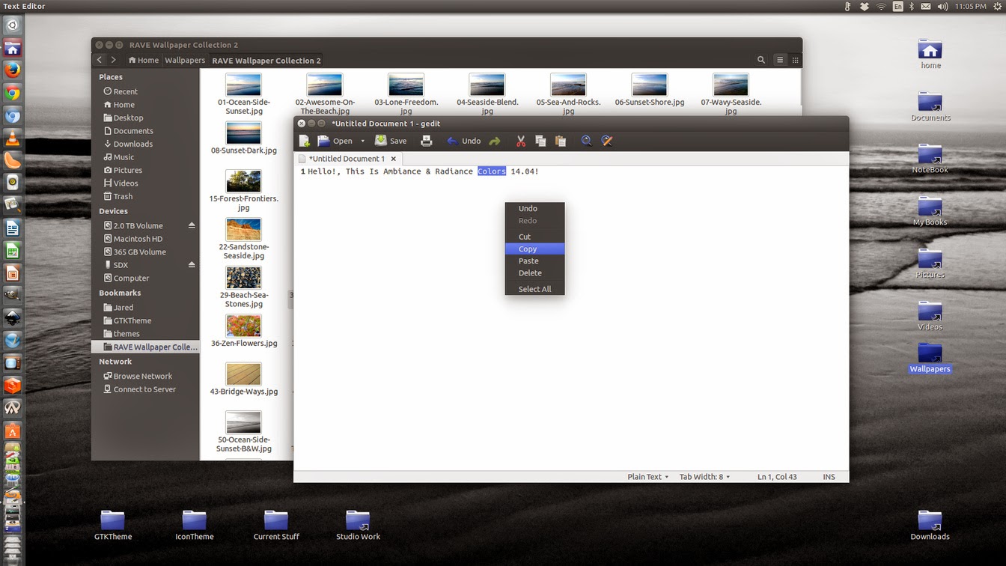Switch file manager to grid view
This screenshot has height=566, width=1006.
[795, 60]
